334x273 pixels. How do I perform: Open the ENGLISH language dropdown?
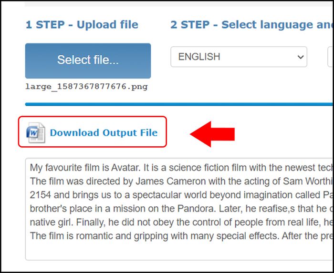click(x=239, y=57)
